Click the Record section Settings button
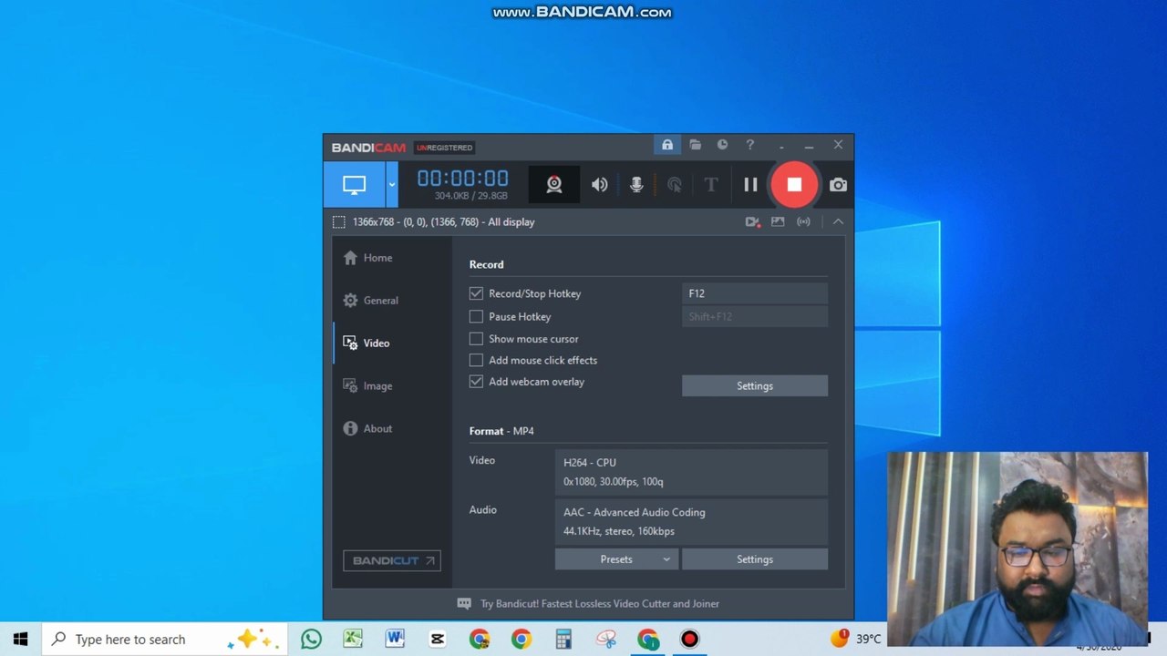The height and width of the screenshot is (656, 1167). pos(755,386)
